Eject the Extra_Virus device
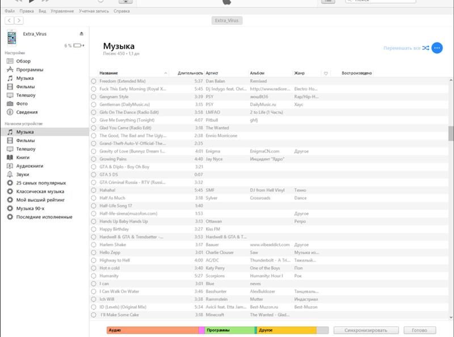This screenshot has height=337, width=454. coord(81,33)
